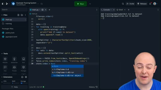This screenshot has width=161, height=90.
Task: Click the Extensions puzzle icon
Action: (22, 77)
